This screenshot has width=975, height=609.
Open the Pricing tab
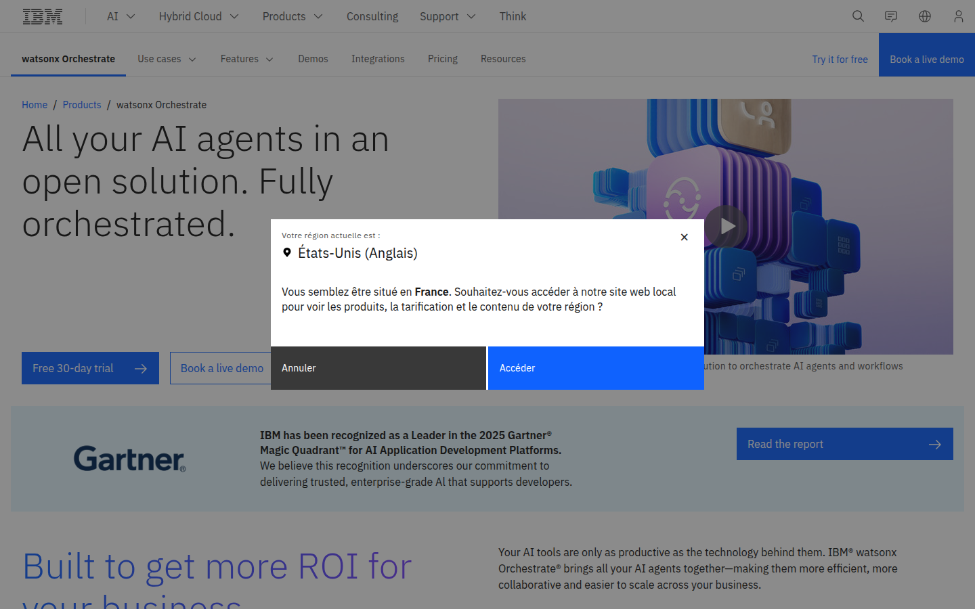tap(443, 59)
